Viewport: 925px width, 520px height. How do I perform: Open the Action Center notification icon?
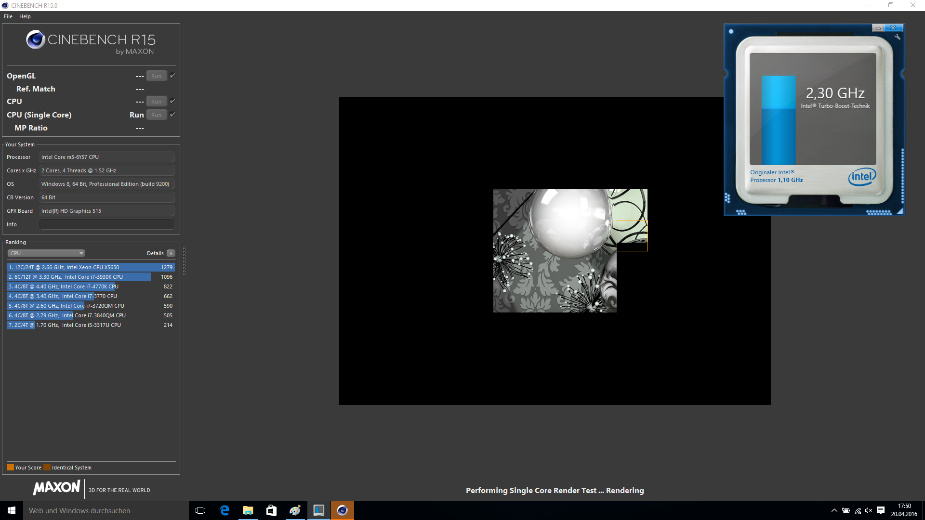[881, 510]
